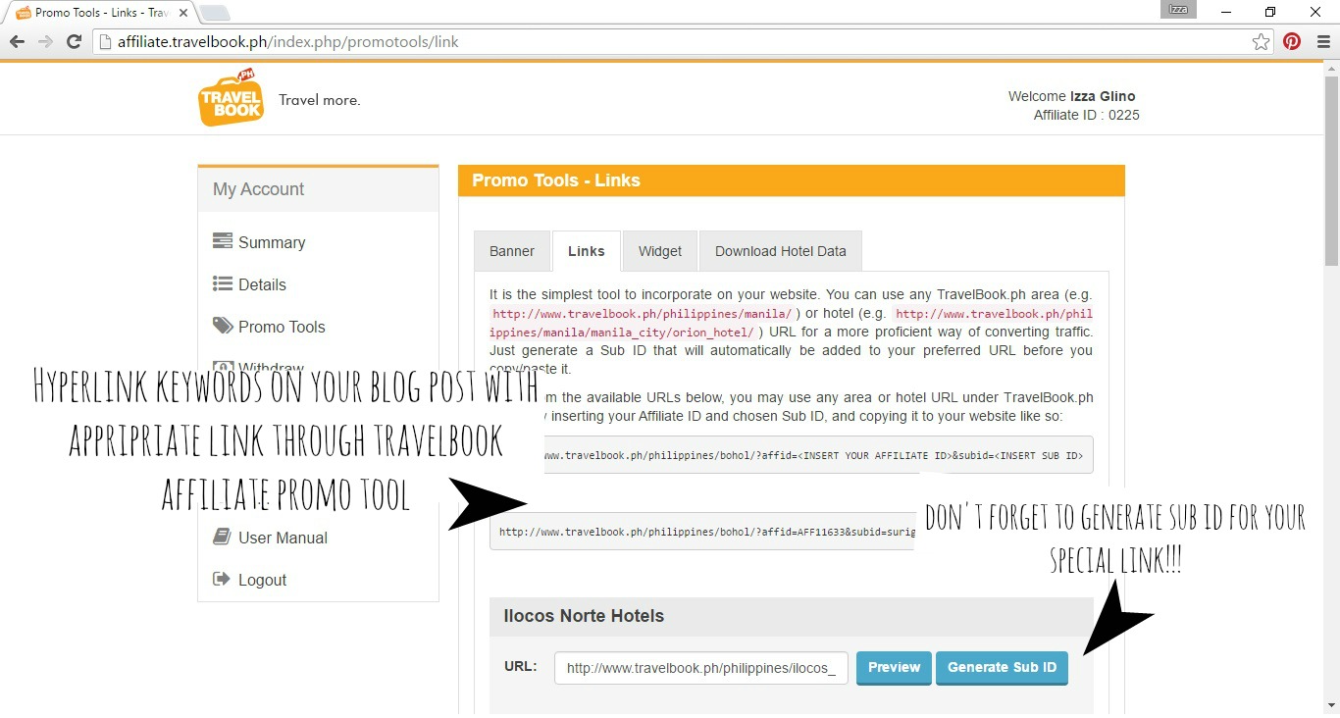The width and height of the screenshot is (1340, 718).
Task: Click the Izza profile button in title bar
Action: [x=1178, y=10]
